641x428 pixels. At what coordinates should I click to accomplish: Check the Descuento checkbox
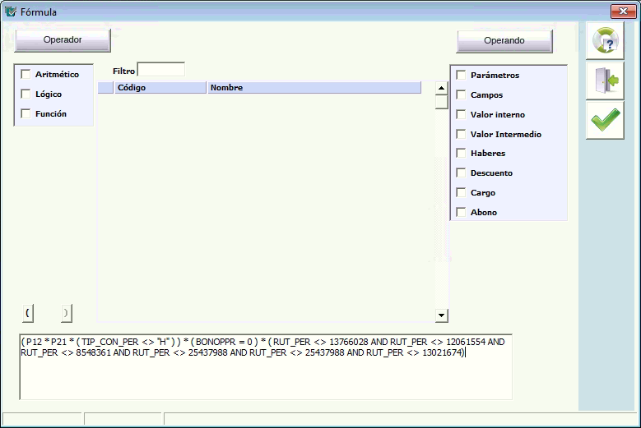[x=461, y=173]
